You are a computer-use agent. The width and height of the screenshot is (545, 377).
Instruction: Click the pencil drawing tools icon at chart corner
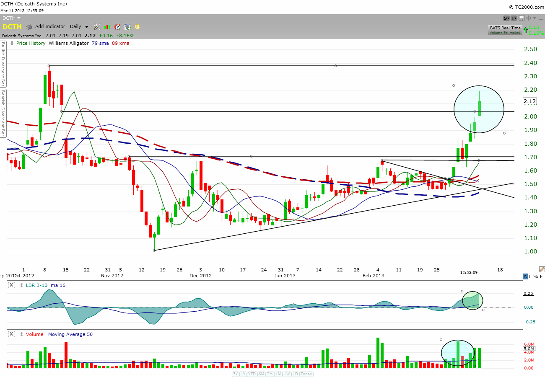pyautogui.click(x=541, y=269)
